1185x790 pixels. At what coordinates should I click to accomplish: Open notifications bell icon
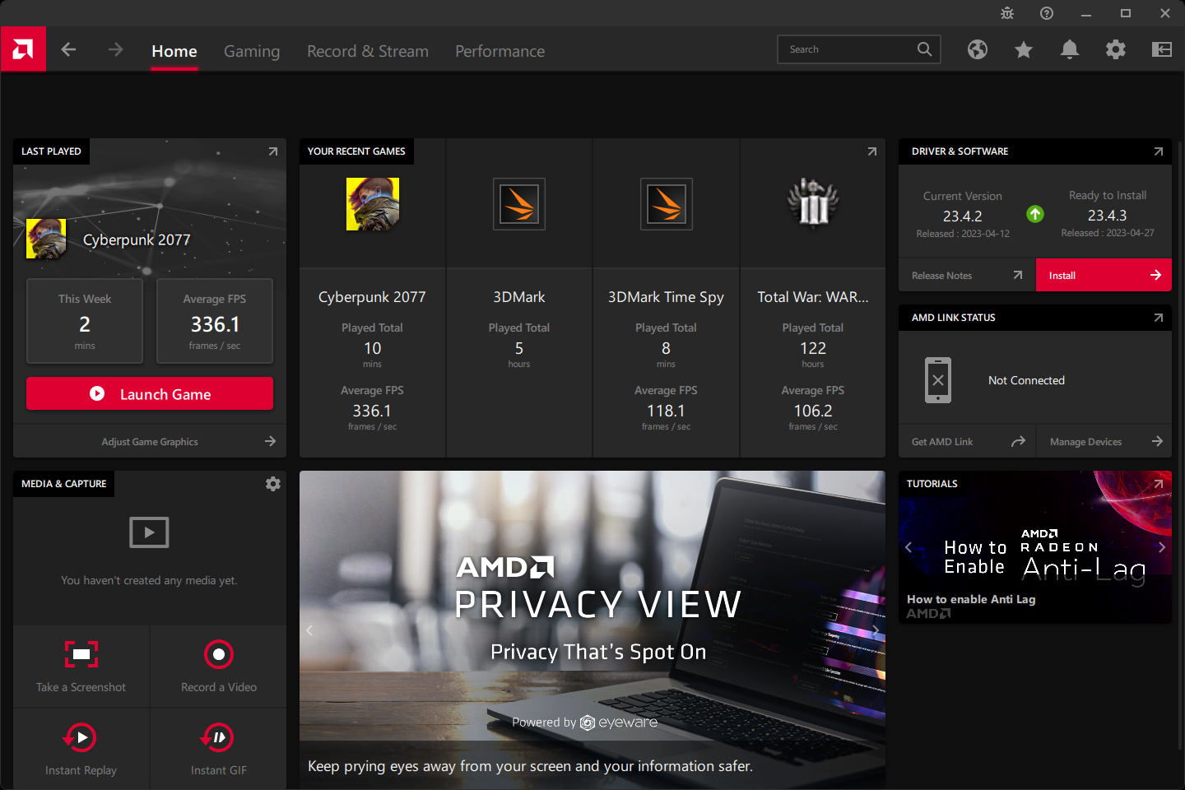[x=1070, y=50]
